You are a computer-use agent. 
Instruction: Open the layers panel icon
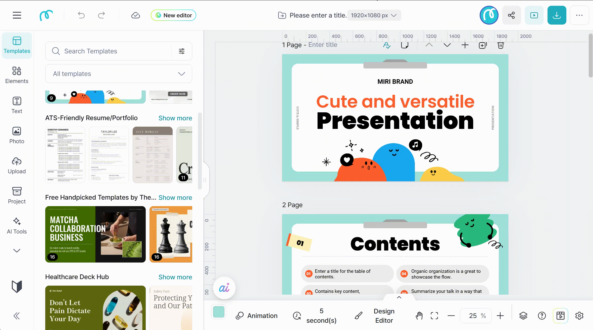[x=523, y=315]
